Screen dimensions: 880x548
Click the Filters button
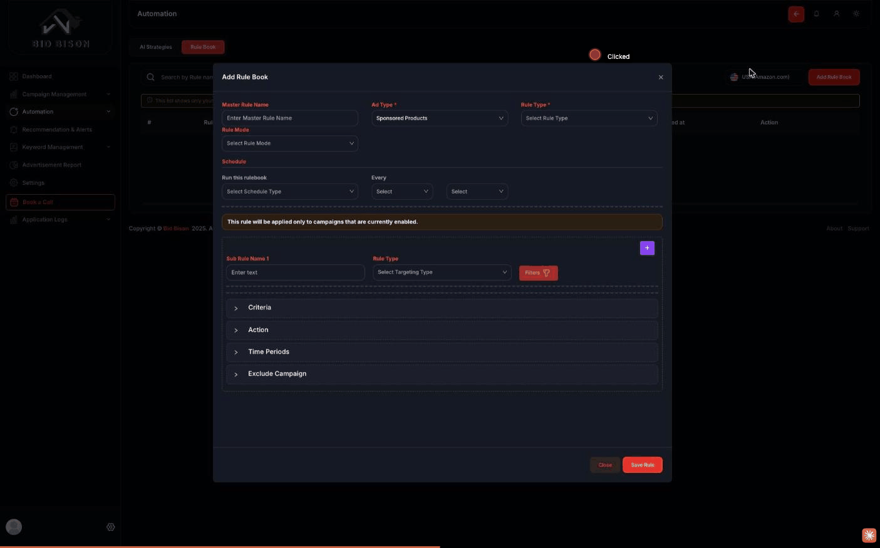538,272
